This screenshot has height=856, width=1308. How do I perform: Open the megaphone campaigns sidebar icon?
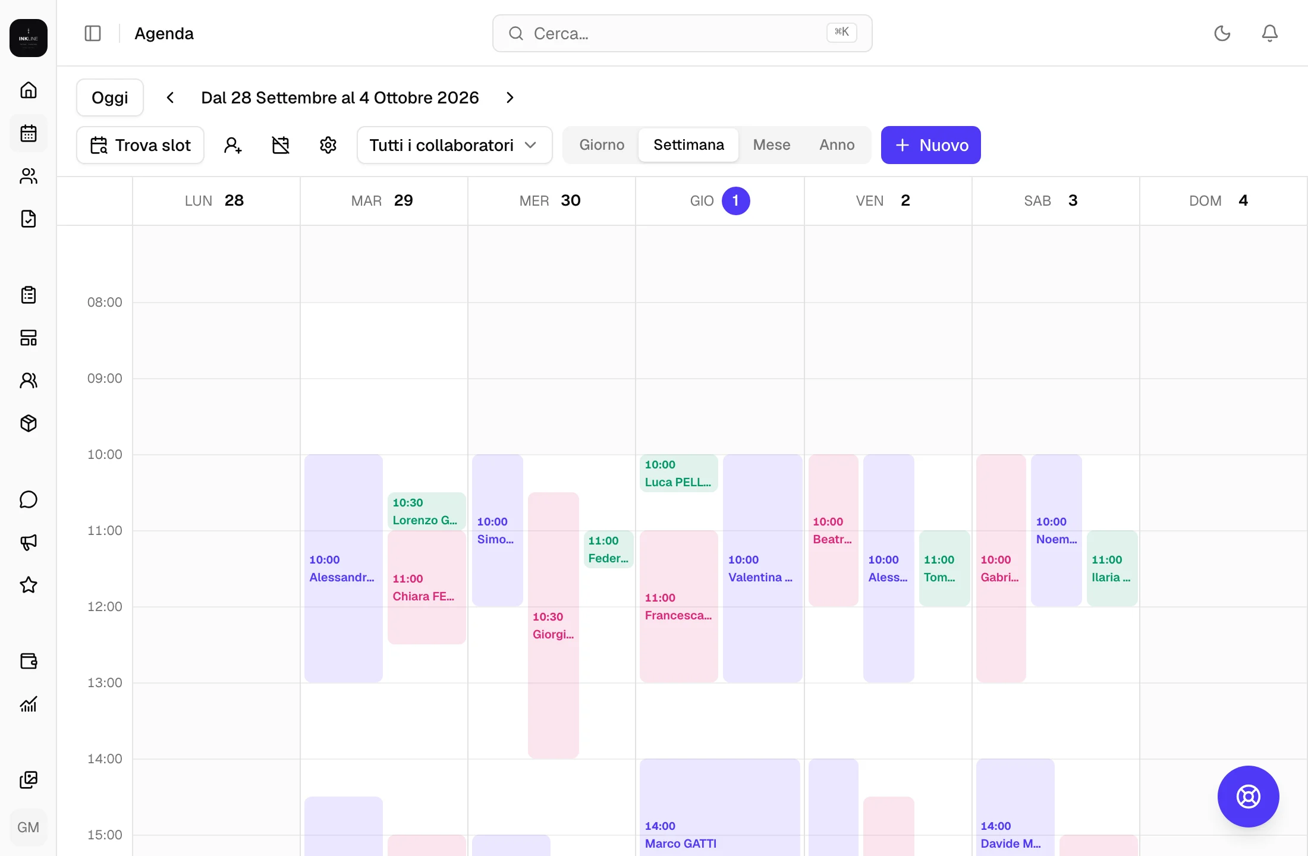click(x=29, y=542)
